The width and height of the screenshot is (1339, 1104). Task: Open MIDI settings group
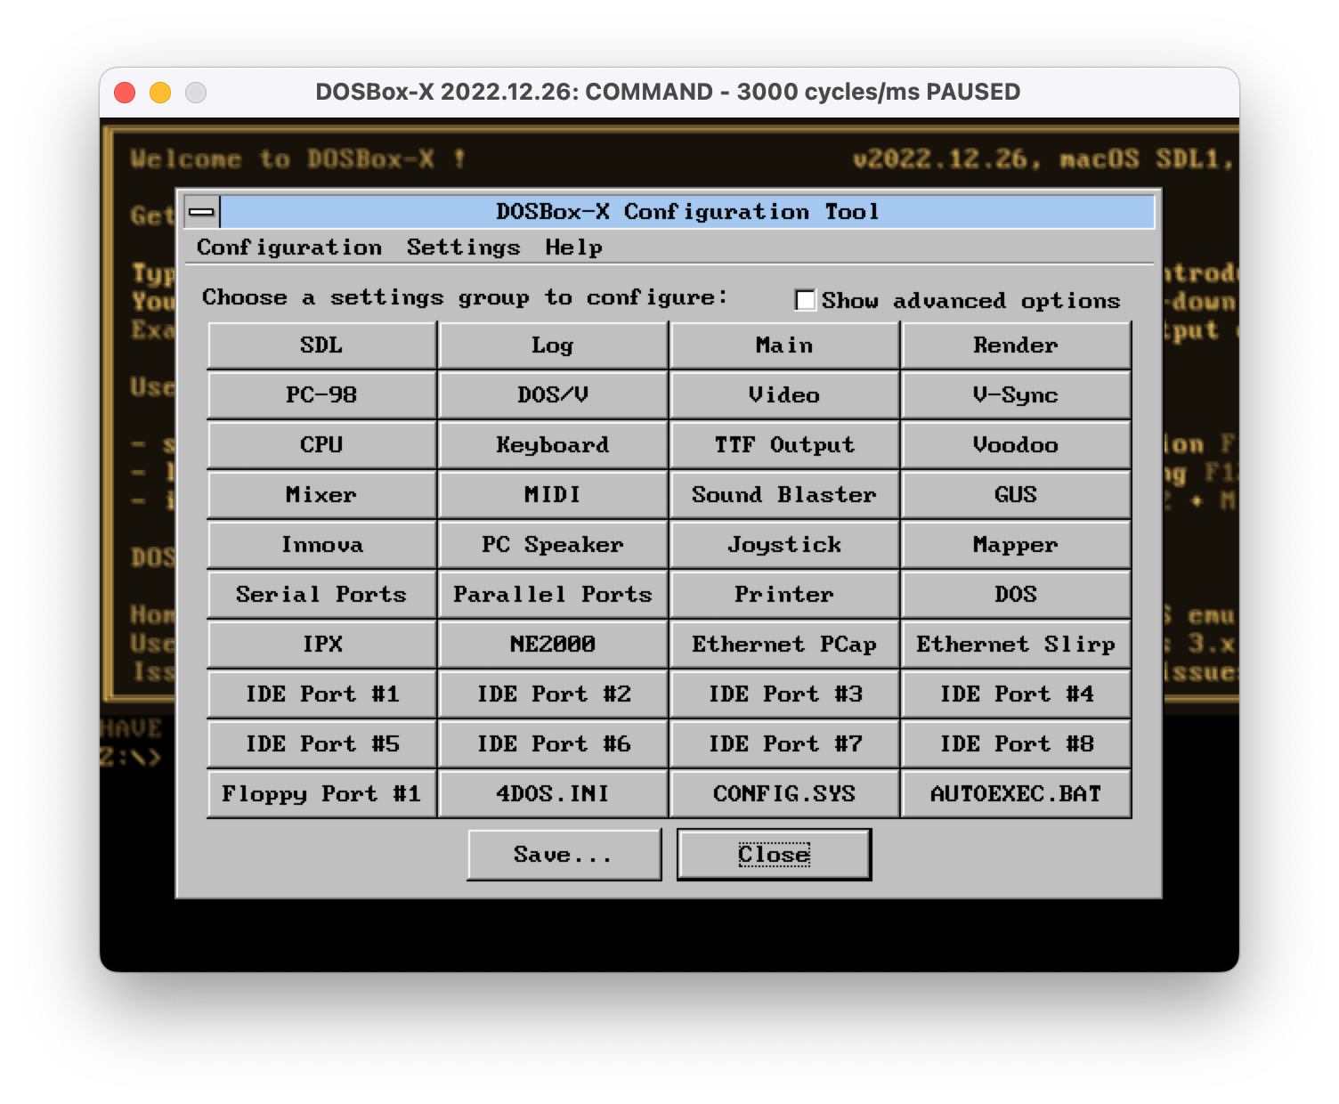(553, 495)
